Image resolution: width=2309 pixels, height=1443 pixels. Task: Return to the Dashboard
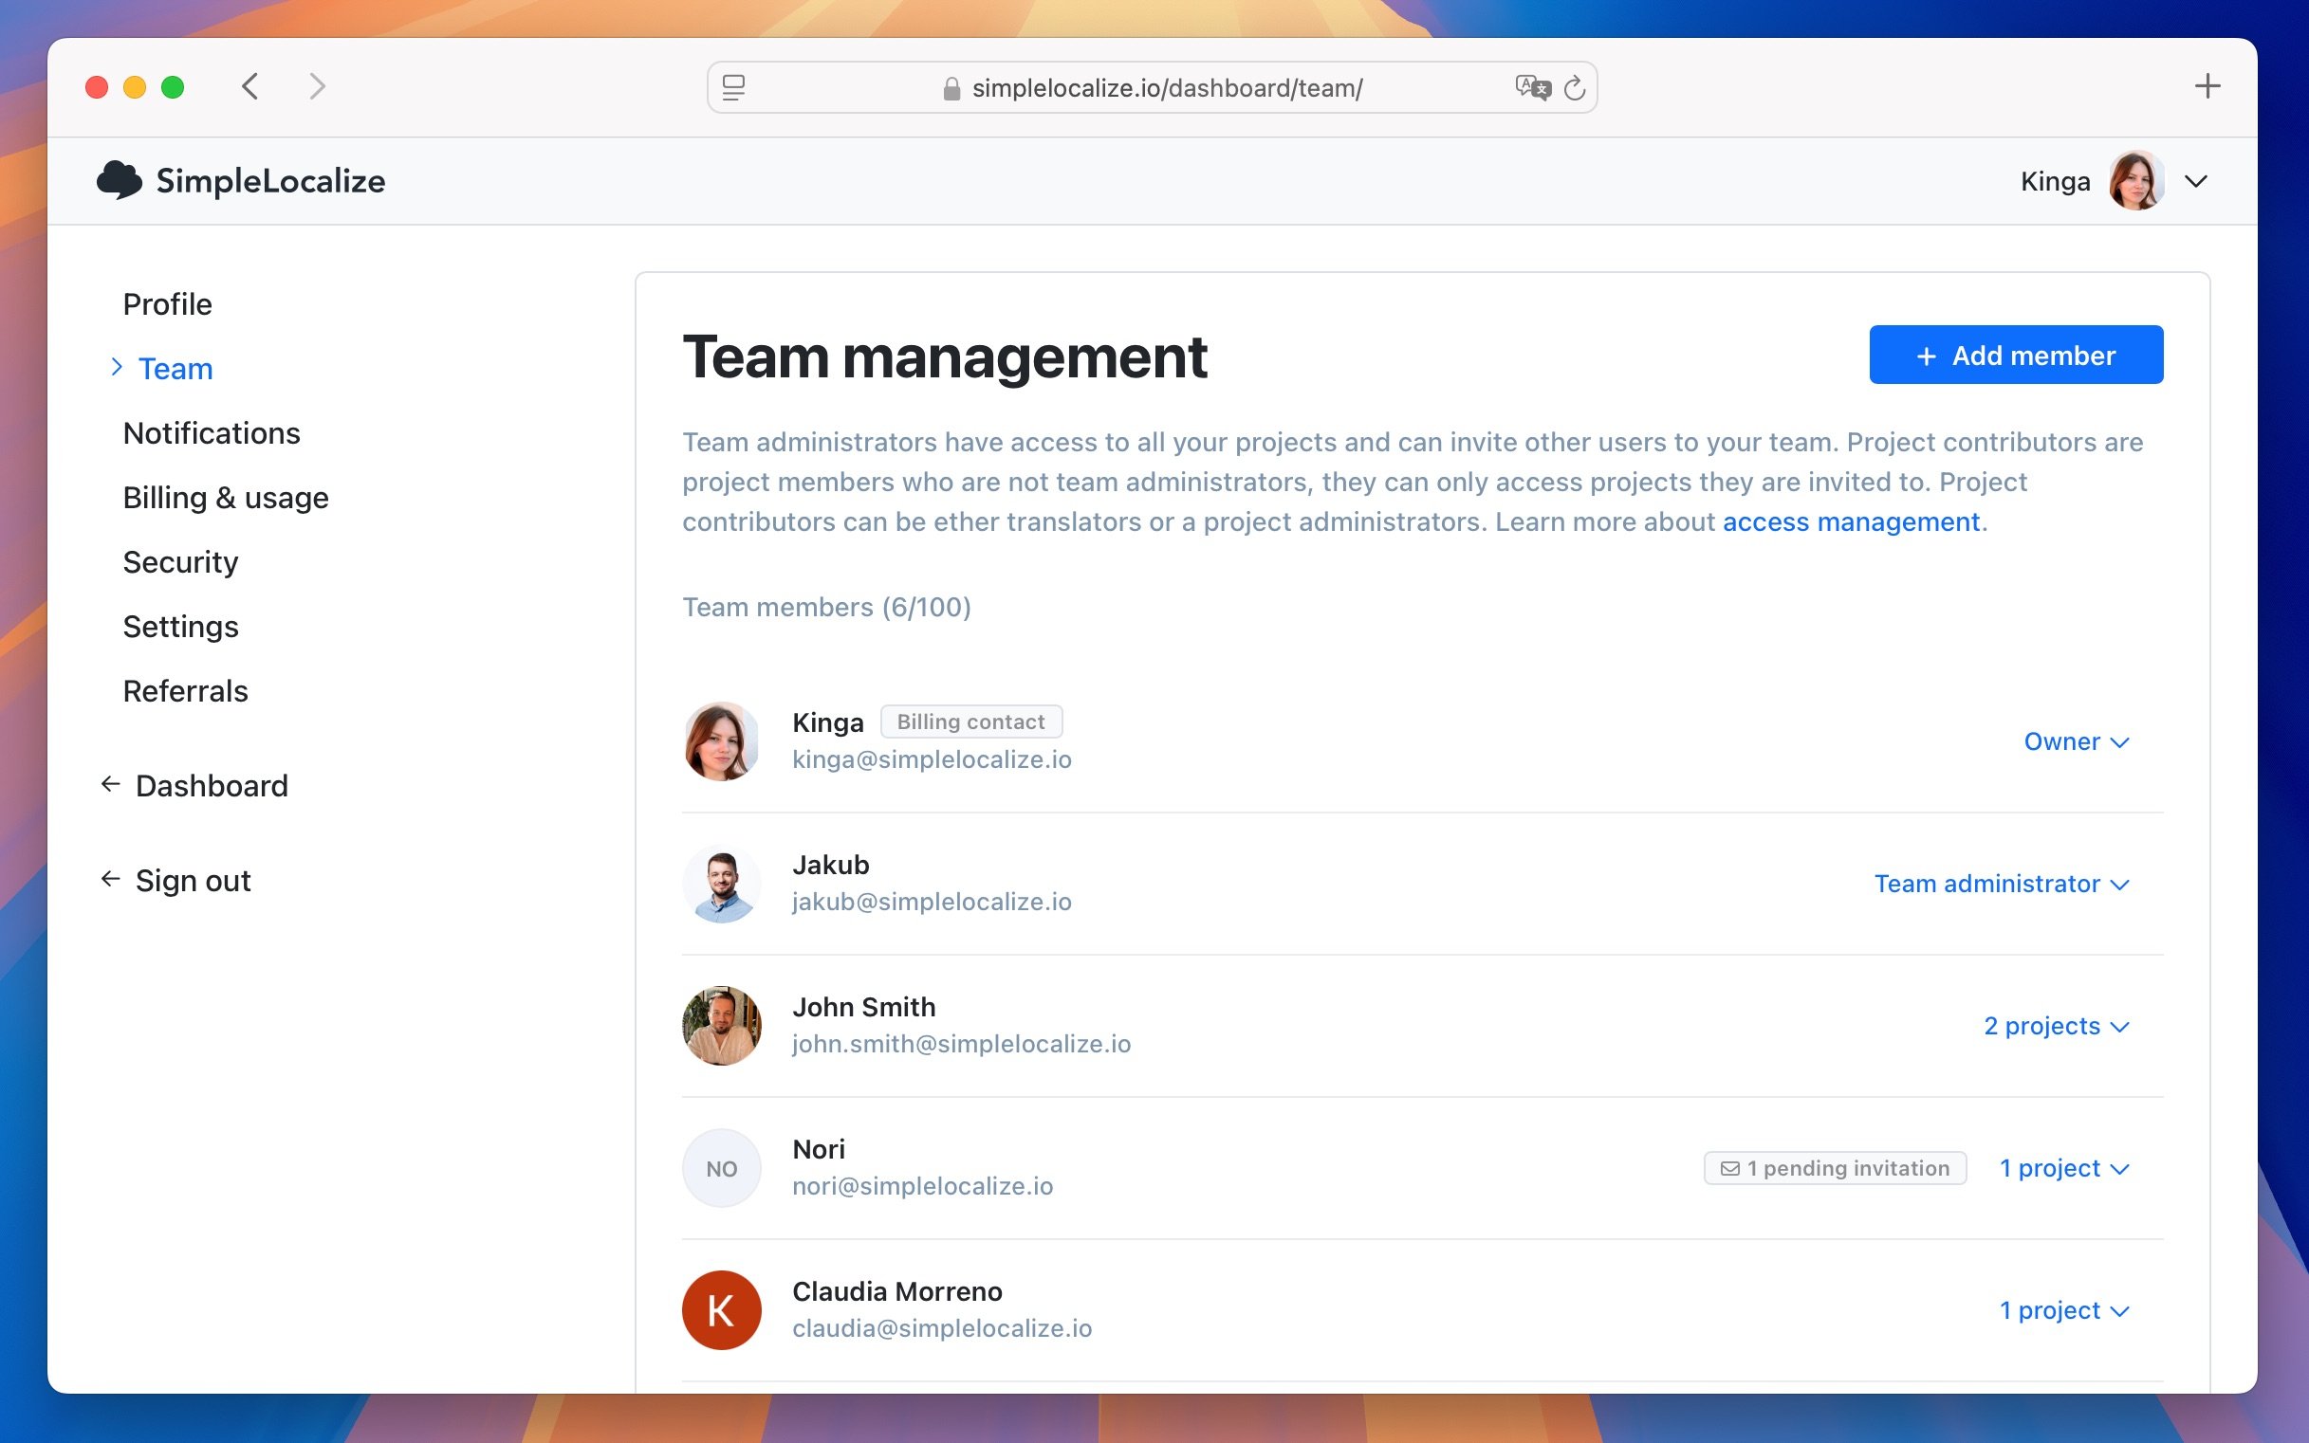point(211,785)
